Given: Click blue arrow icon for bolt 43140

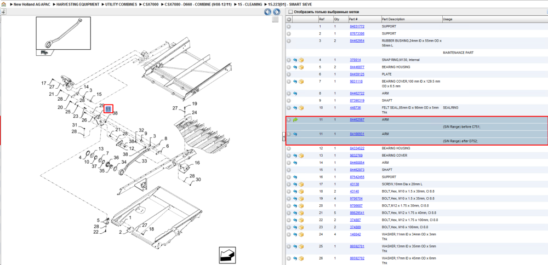Looking at the screenshot, I should coord(295,191).
